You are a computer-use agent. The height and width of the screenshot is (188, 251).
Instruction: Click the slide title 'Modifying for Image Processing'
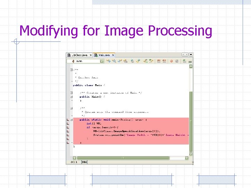(116, 31)
